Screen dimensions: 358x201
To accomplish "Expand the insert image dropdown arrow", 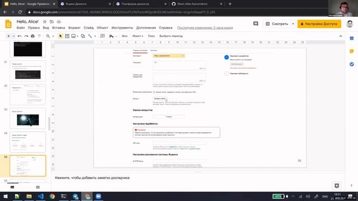I will [x=77, y=36].
